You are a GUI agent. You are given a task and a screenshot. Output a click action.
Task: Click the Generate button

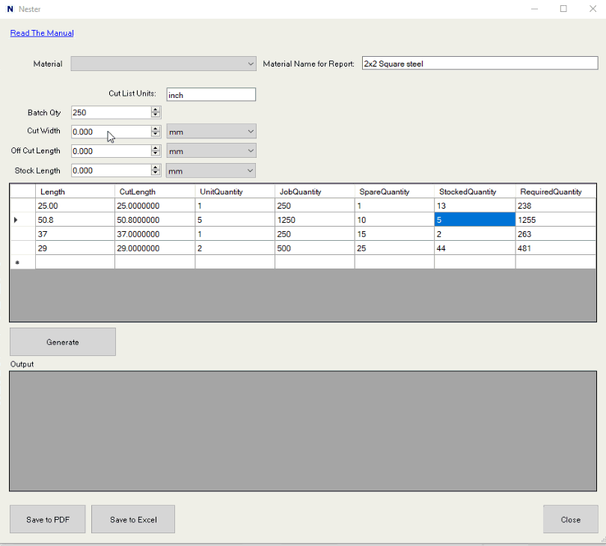63,342
